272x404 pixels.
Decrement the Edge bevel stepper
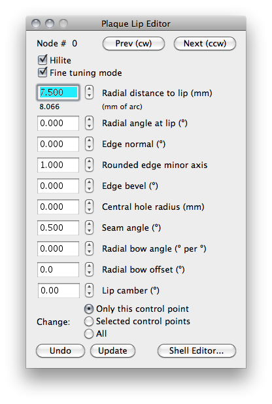click(x=89, y=189)
